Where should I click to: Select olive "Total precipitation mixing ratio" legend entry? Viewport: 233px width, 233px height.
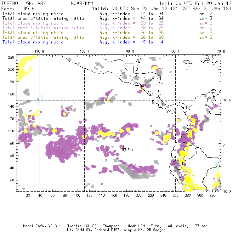pyautogui.click(x=43, y=37)
